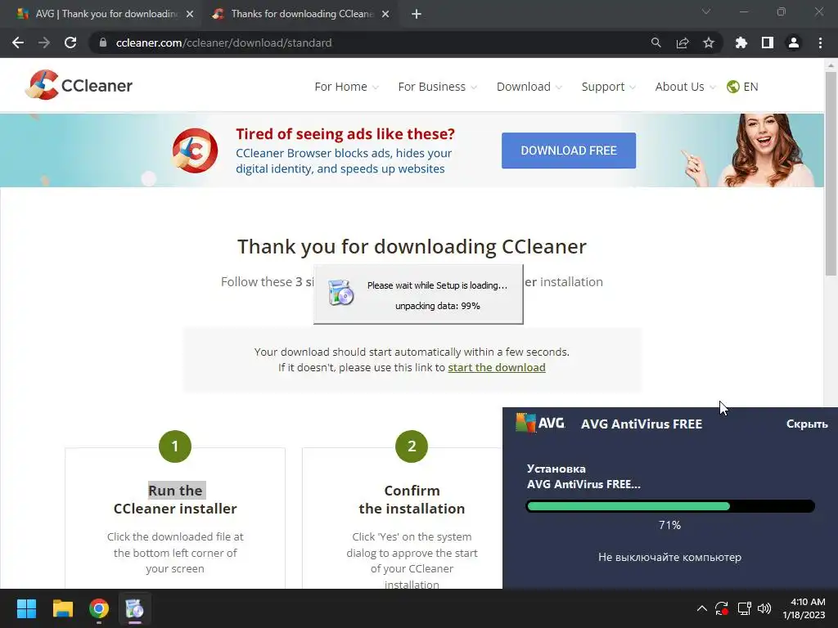Click the DOWNLOAD FREE button
Viewport: 838px width, 628px height.
[569, 150]
